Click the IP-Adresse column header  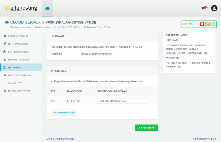point(74,91)
